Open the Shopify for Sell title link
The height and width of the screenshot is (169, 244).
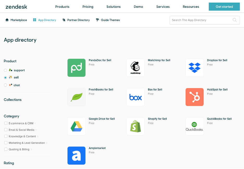[157, 119]
